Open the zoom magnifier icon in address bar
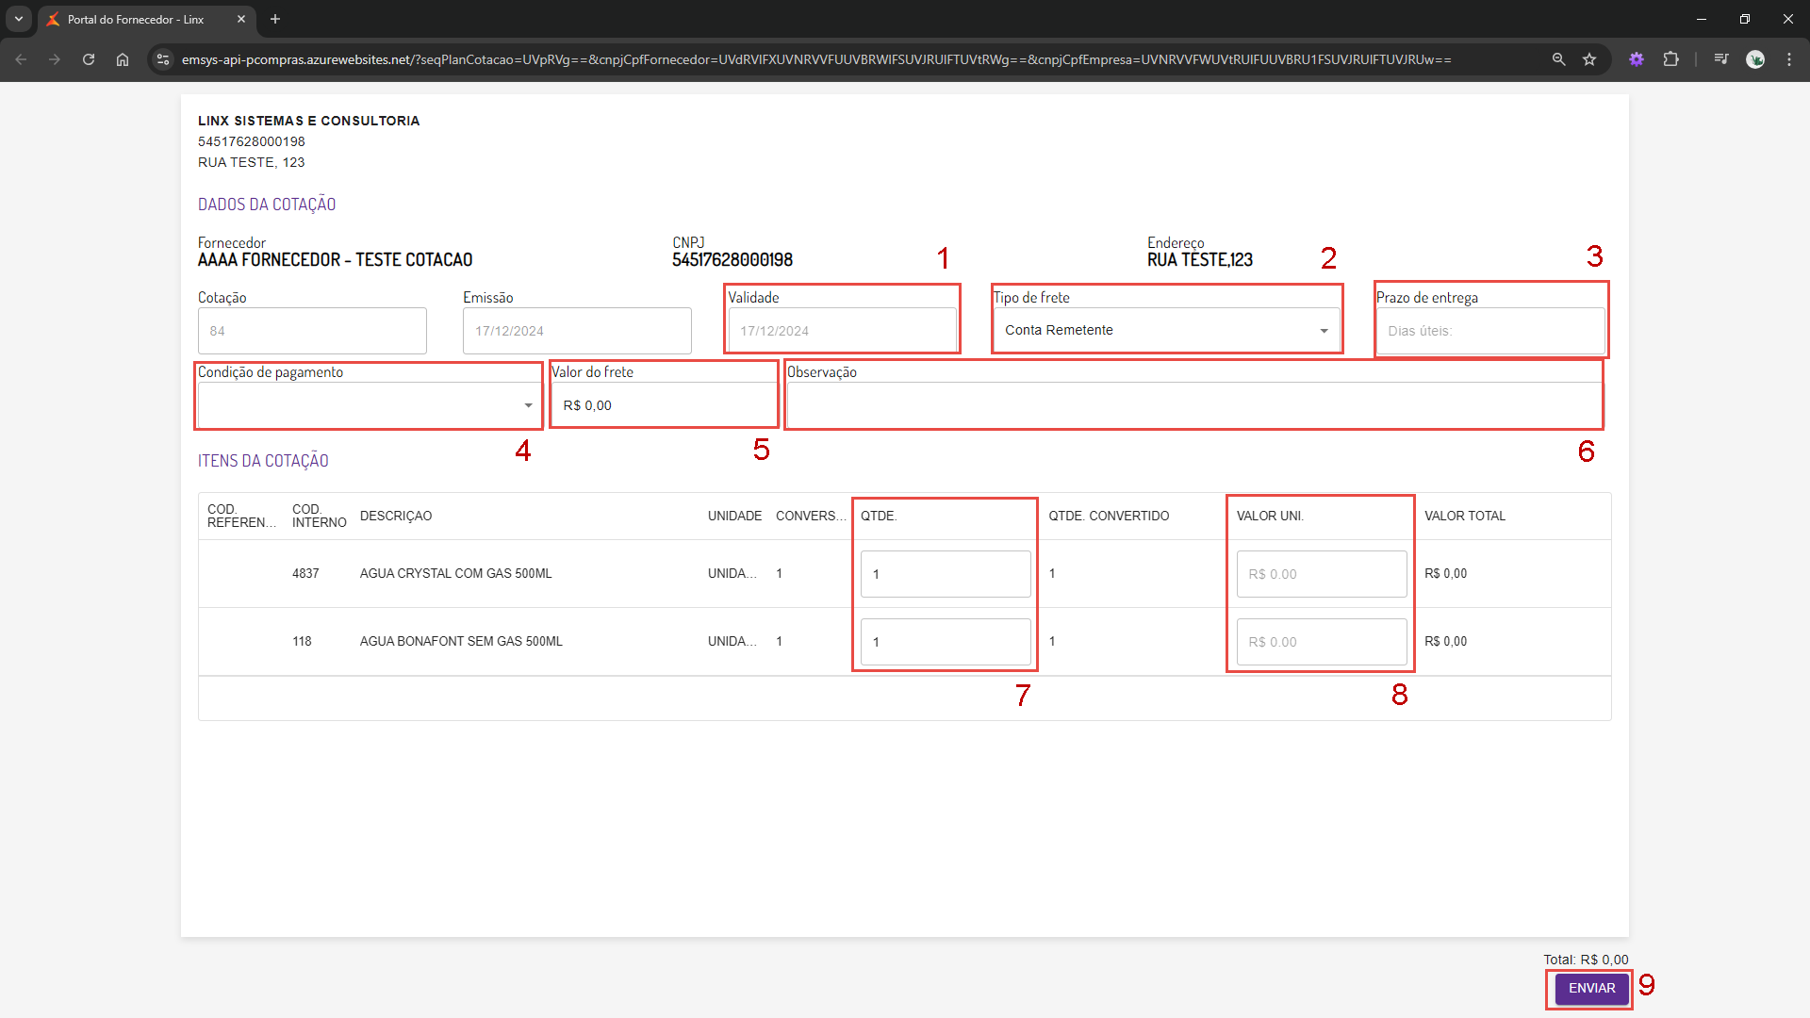The width and height of the screenshot is (1810, 1018). (1559, 59)
